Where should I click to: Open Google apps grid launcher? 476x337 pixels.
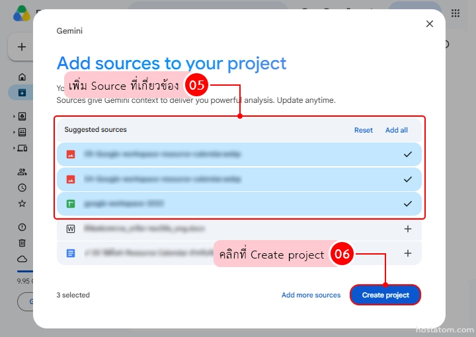coord(455,13)
